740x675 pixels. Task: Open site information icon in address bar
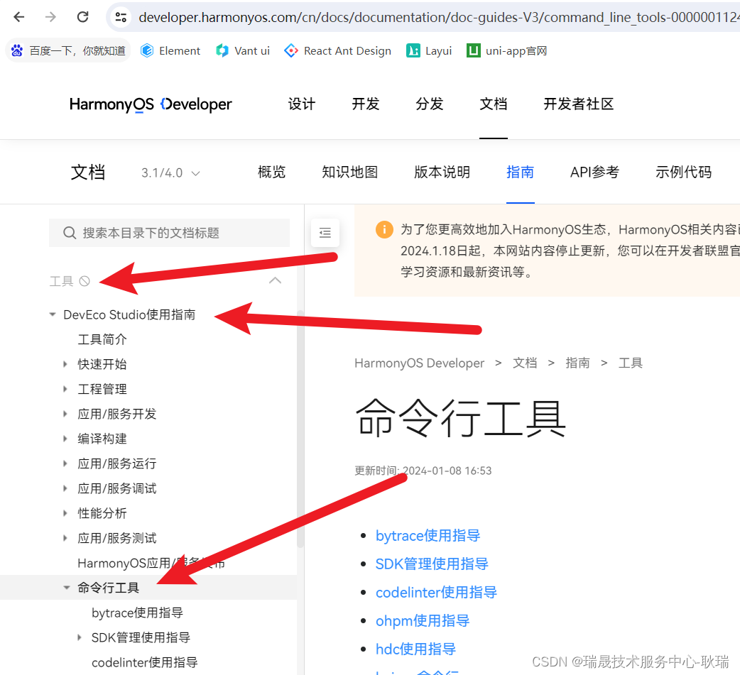coord(121,18)
